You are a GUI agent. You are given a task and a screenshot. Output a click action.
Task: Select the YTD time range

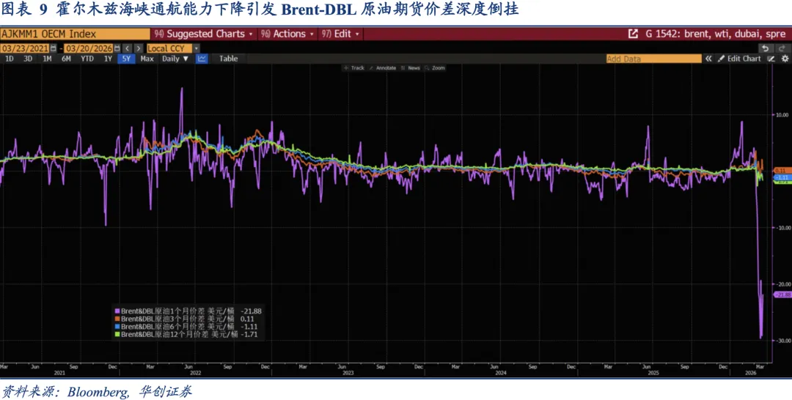point(87,59)
